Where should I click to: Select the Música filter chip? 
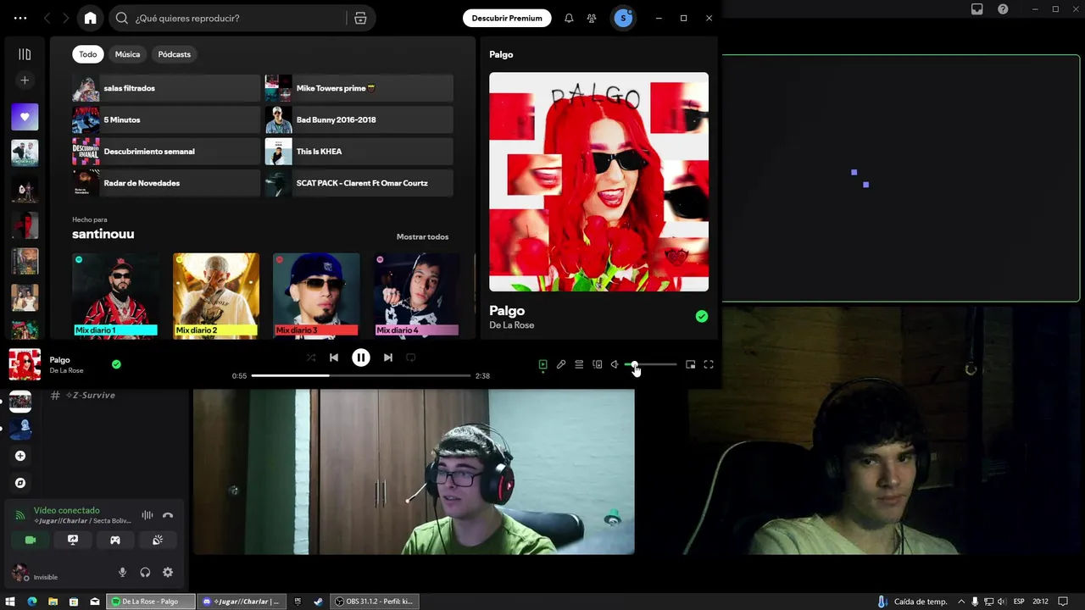click(x=127, y=54)
